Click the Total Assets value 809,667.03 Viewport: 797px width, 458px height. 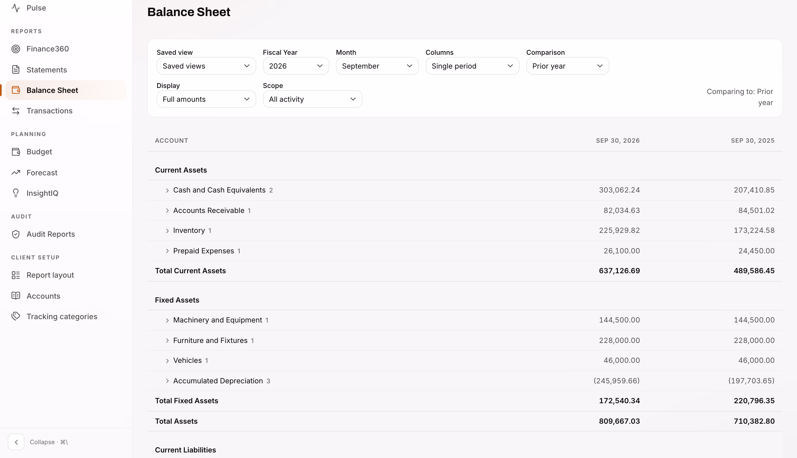[619, 421]
